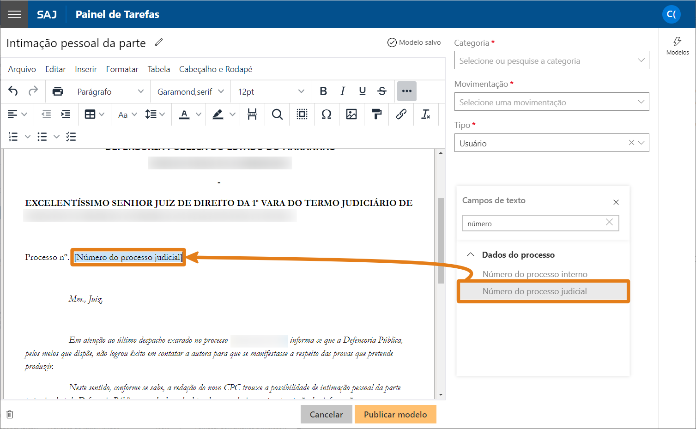Screen dimensions: 696x429
Task: Undo the last edit
Action: click(x=13, y=91)
